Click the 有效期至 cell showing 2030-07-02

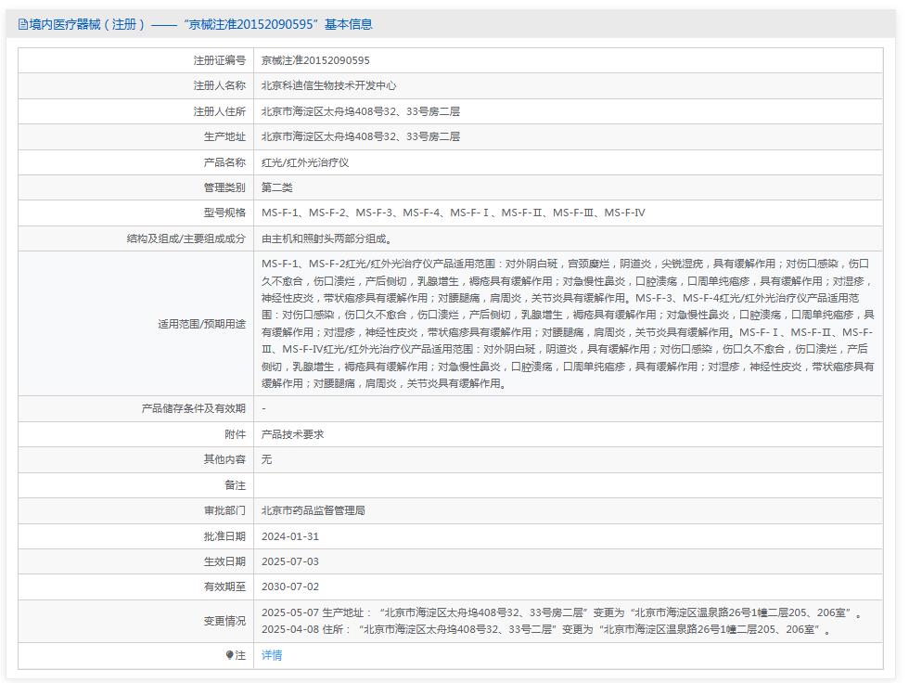pyautogui.click(x=290, y=587)
